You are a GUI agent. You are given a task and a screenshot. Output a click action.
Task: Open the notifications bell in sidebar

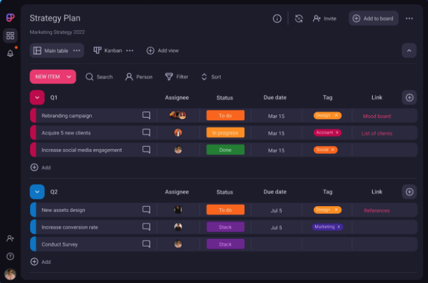(x=10, y=53)
